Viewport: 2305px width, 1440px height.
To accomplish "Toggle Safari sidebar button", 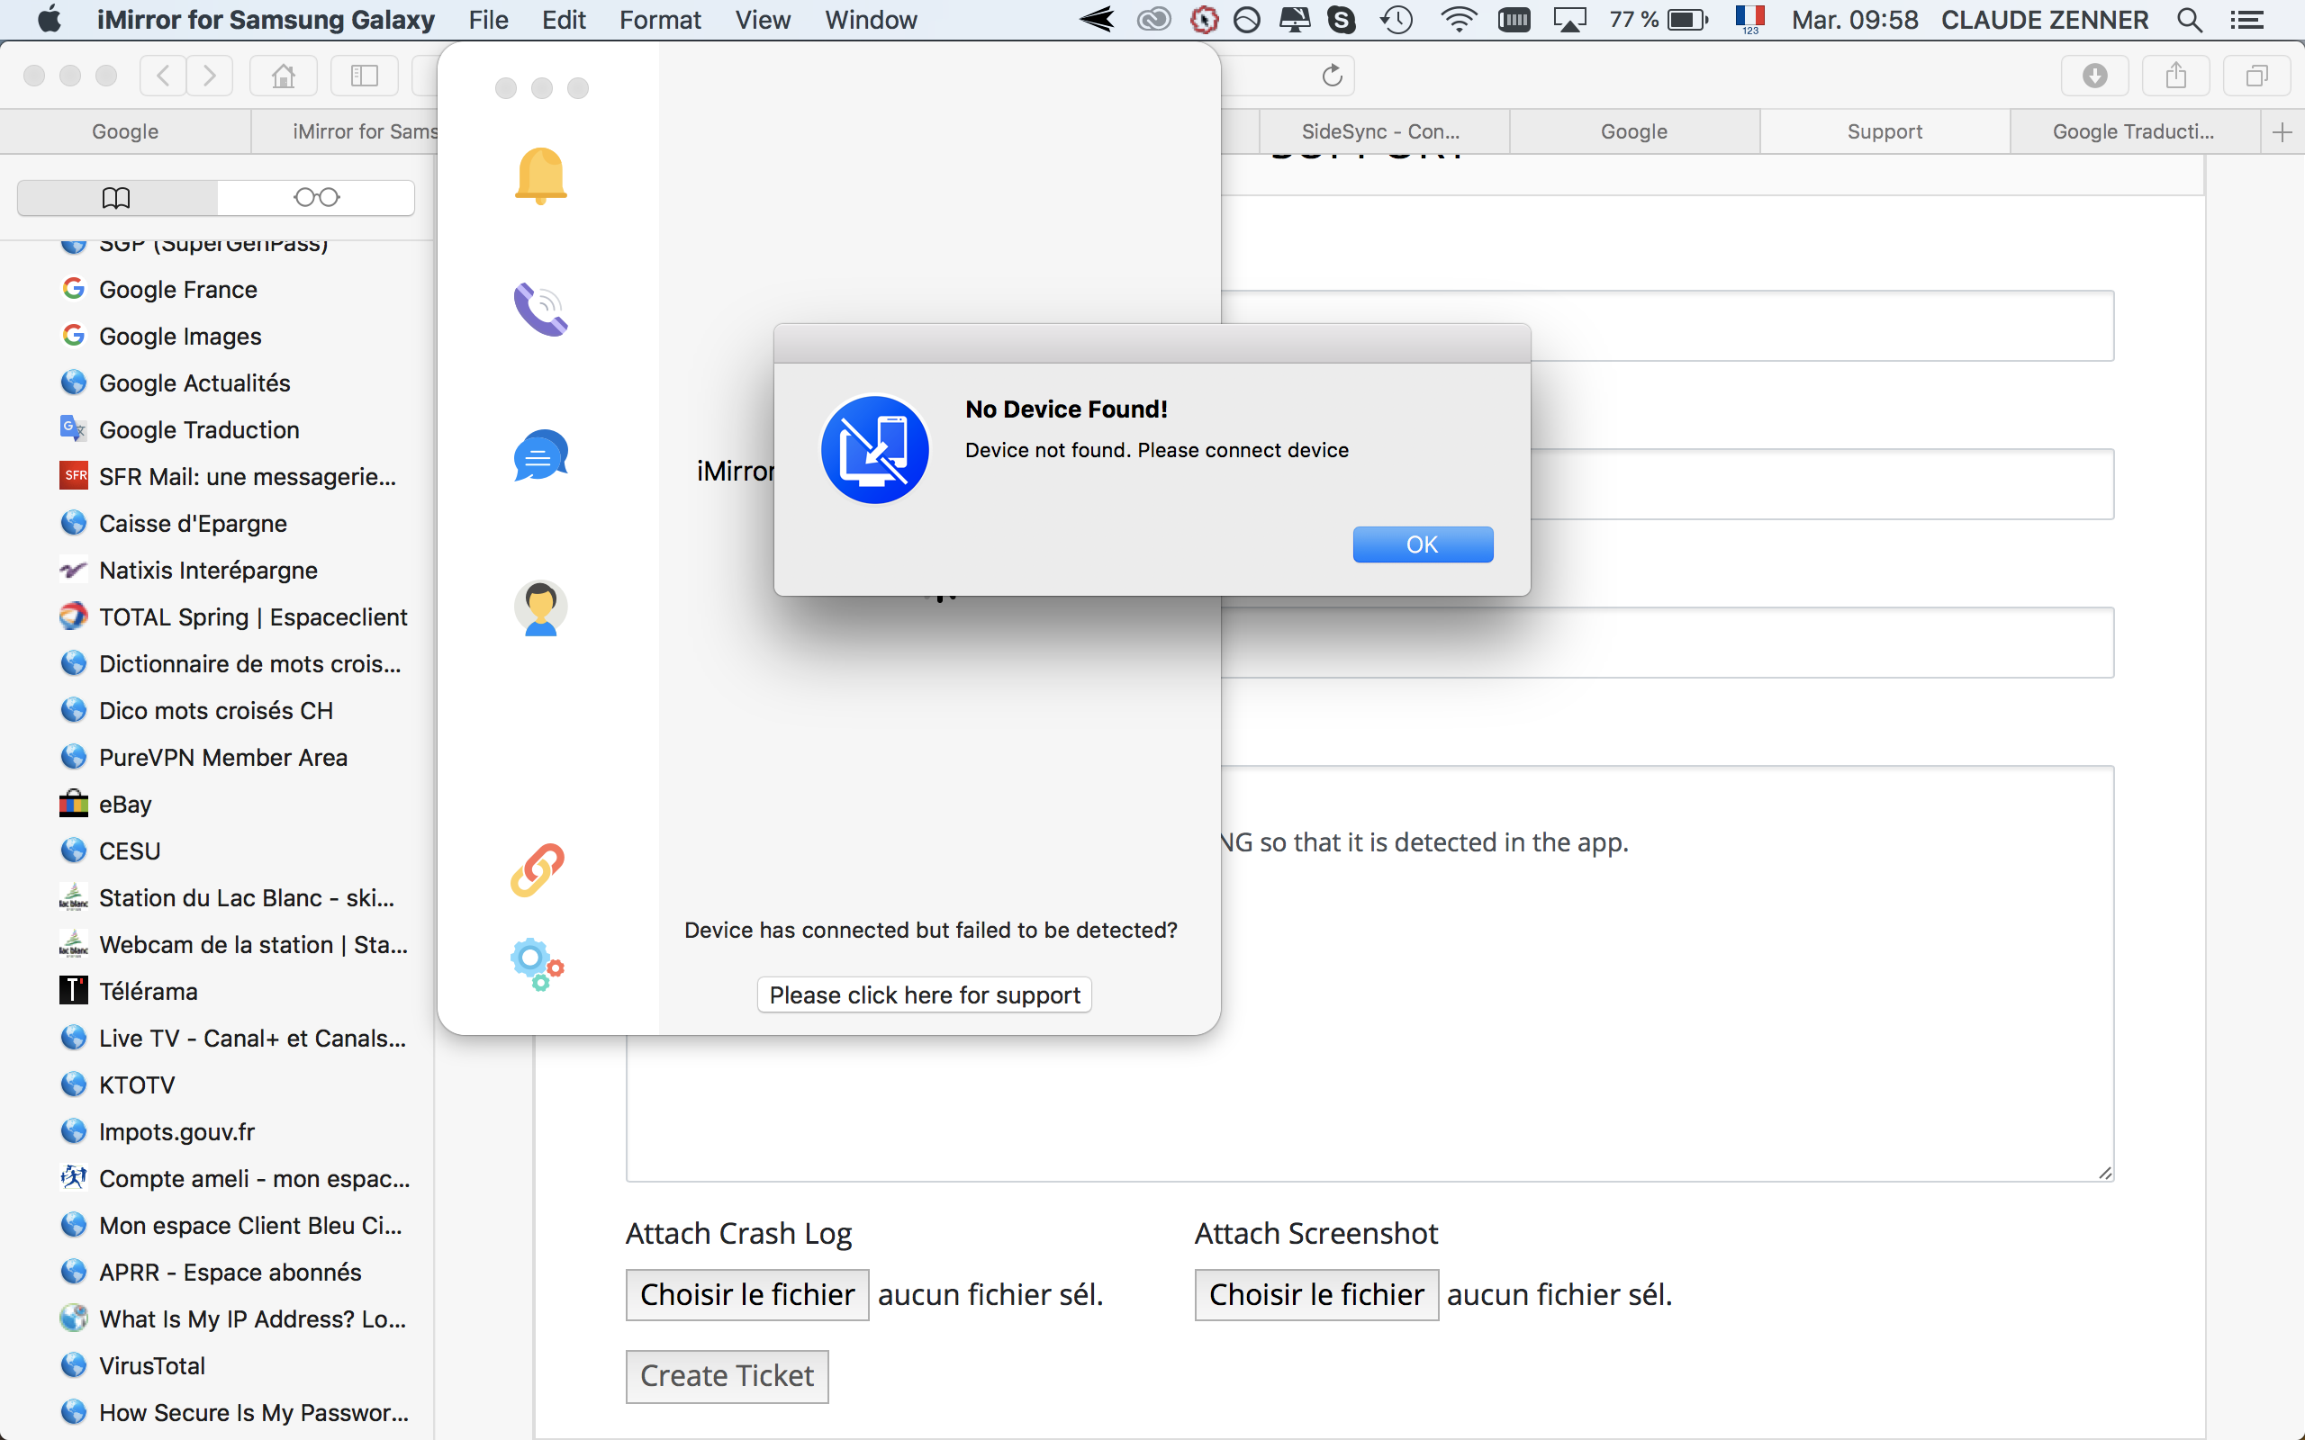I will [x=365, y=76].
